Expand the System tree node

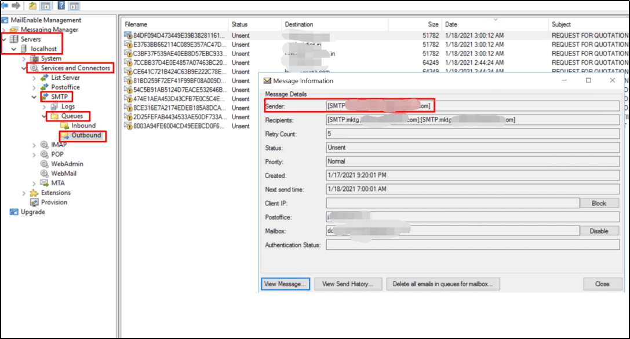click(24, 58)
